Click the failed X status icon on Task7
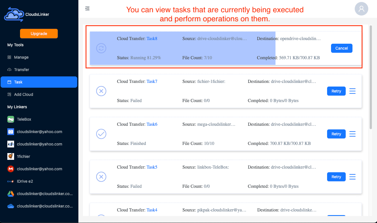The height and width of the screenshot is (223, 377). [101, 91]
